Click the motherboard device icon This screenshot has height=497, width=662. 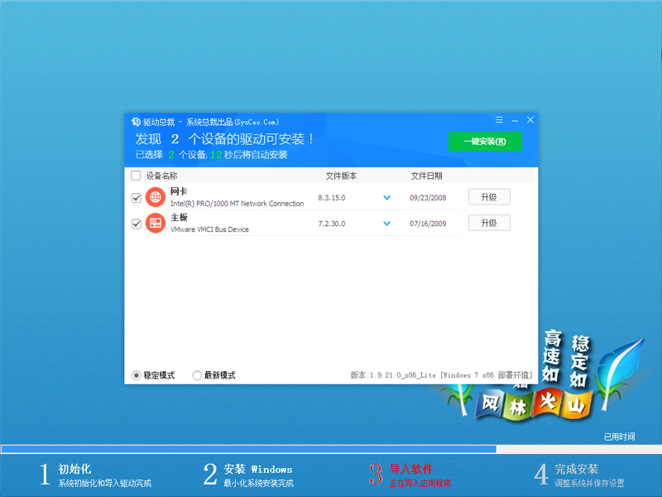pyautogui.click(x=156, y=223)
